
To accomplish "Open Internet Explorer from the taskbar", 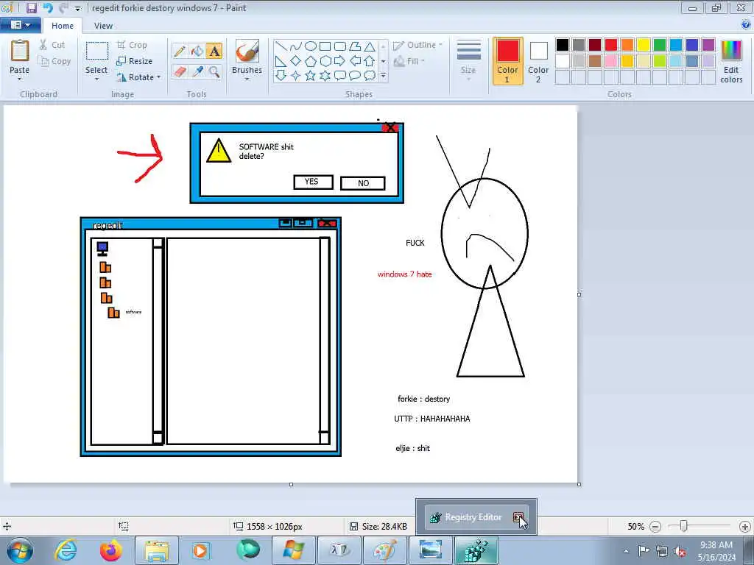I will click(x=66, y=550).
